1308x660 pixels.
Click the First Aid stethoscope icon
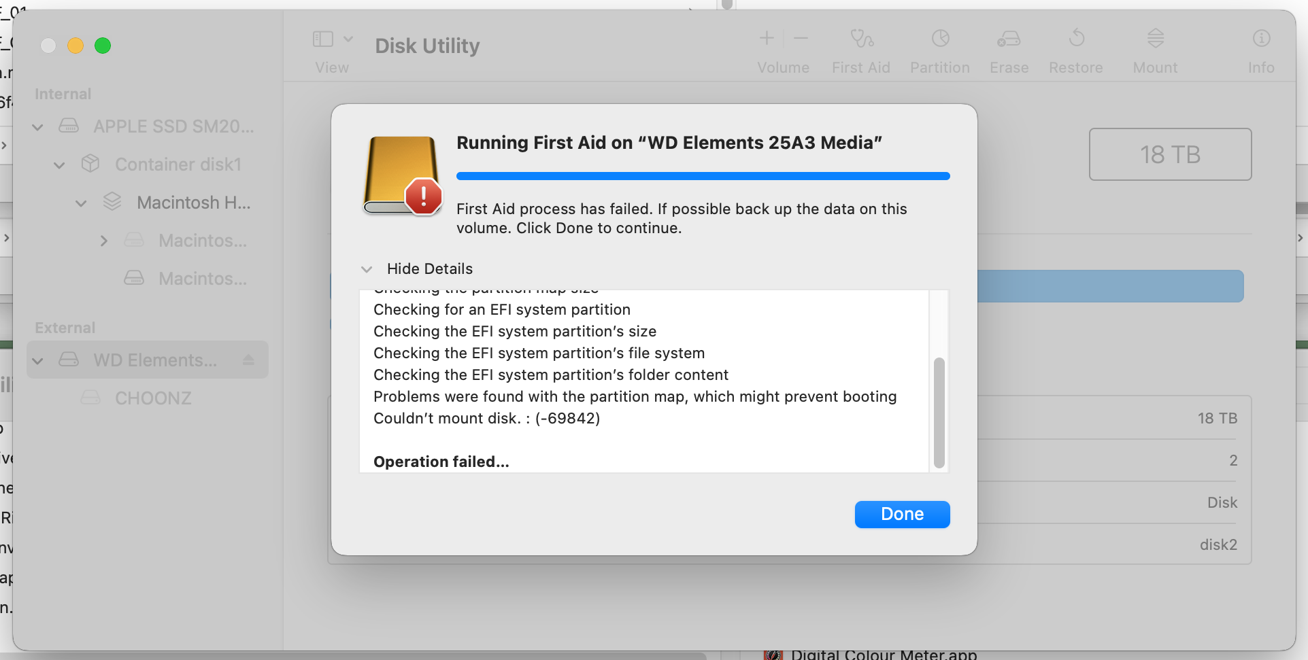click(861, 39)
